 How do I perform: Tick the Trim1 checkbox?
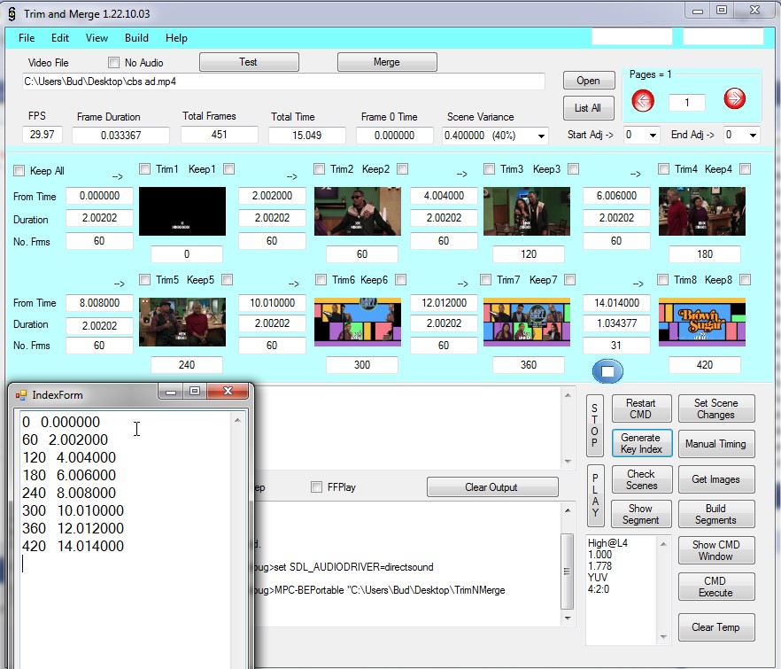144,169
